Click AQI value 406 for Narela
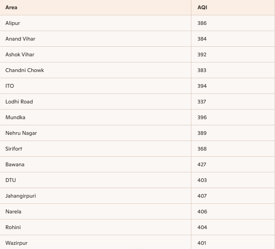275x249 pixels. coord(202,211)
